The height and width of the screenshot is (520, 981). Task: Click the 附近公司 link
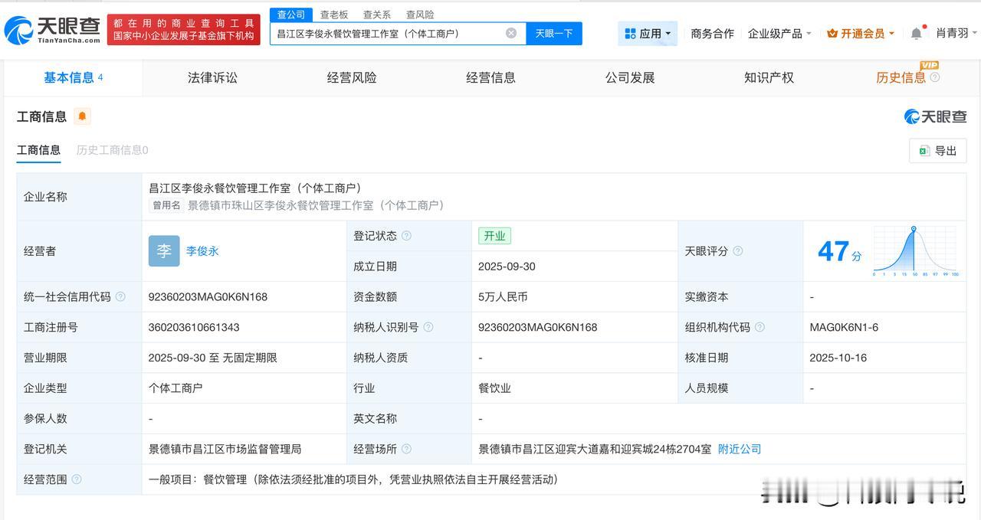[x=740, y=449]
